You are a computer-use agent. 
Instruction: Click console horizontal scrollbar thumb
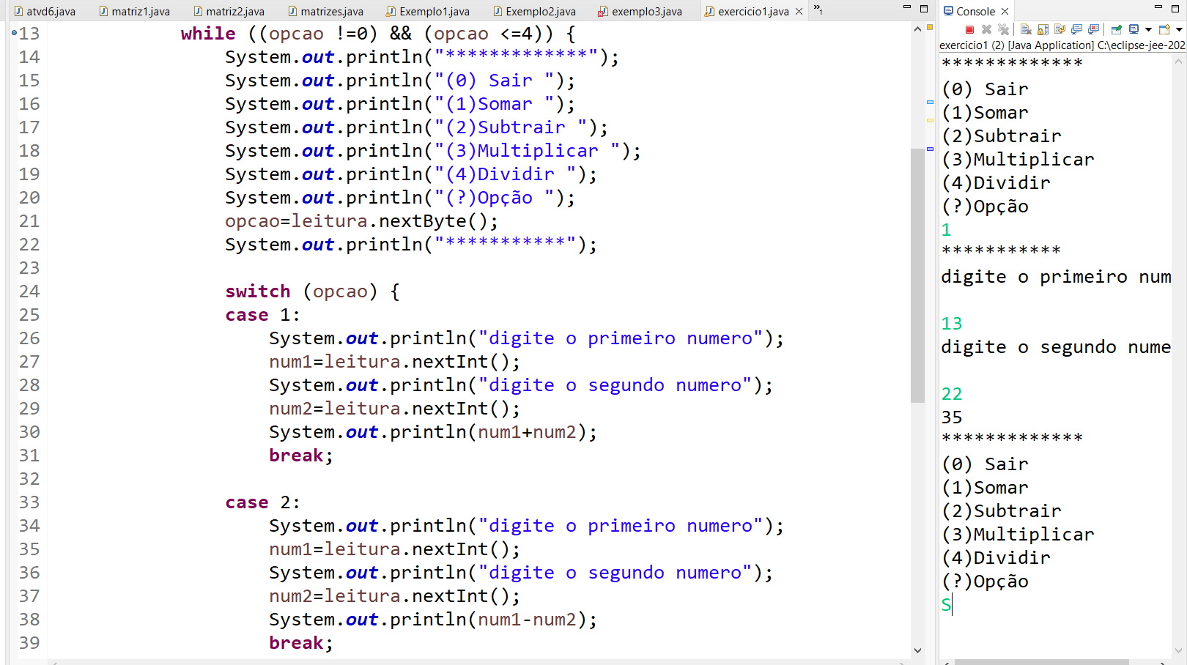point(1041,662)
